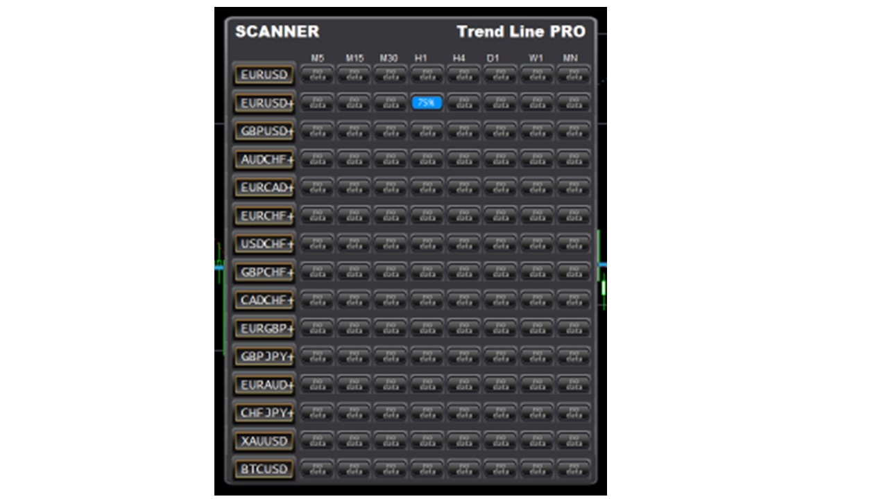The image size is (888, 499).
Task: Select the CADCHF+ symbol button
Action: (x=264, y=300)
